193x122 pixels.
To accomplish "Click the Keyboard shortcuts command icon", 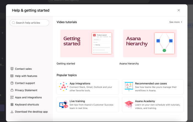I will coord(12,104).
